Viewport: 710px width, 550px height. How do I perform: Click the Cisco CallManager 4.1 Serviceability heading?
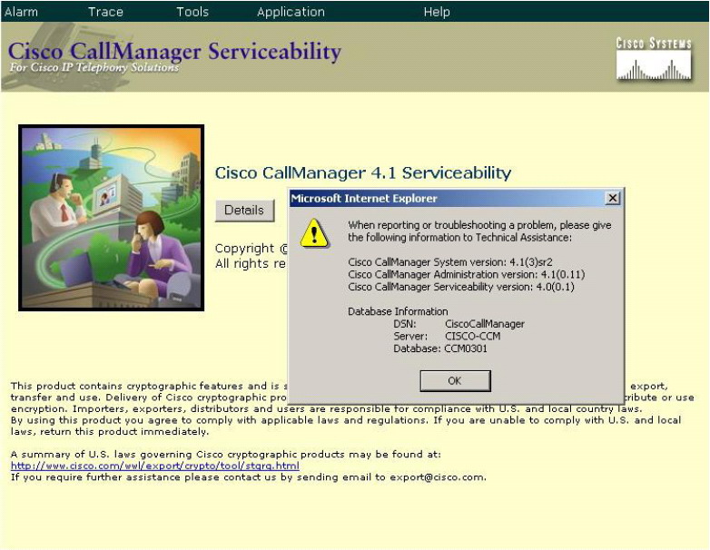363,172
